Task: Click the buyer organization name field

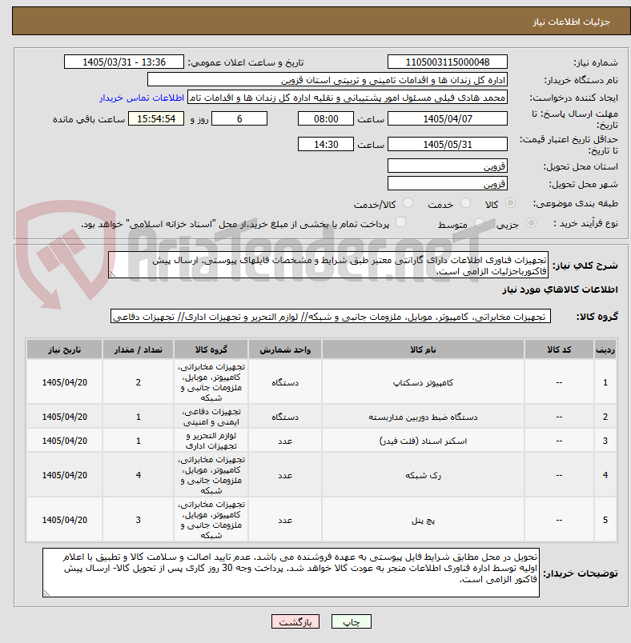Action: coord(328,80)
